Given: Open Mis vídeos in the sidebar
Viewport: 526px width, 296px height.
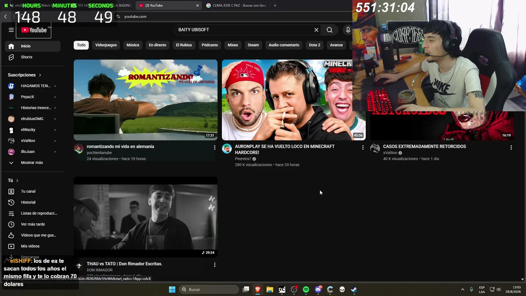Looking at the screenshot, I should 32,246.
